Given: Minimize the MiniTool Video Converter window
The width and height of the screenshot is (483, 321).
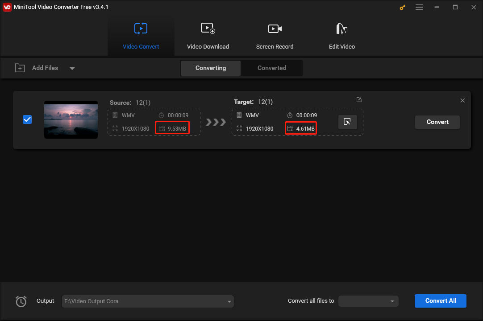Looking at the screenshot, I should (437, 7).
